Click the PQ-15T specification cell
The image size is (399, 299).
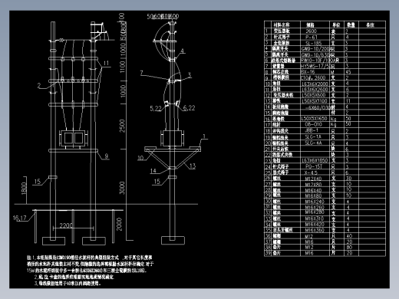(313, 166)
